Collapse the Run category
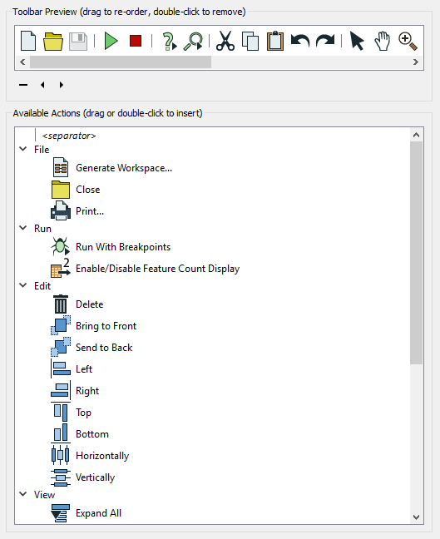The image size is (440, 539). click(x=23, y=228)
